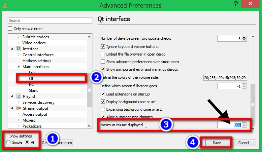Screen dimensions: 262x152
Task: Expand the Services discovery node
Action: (x=19, y=102)
